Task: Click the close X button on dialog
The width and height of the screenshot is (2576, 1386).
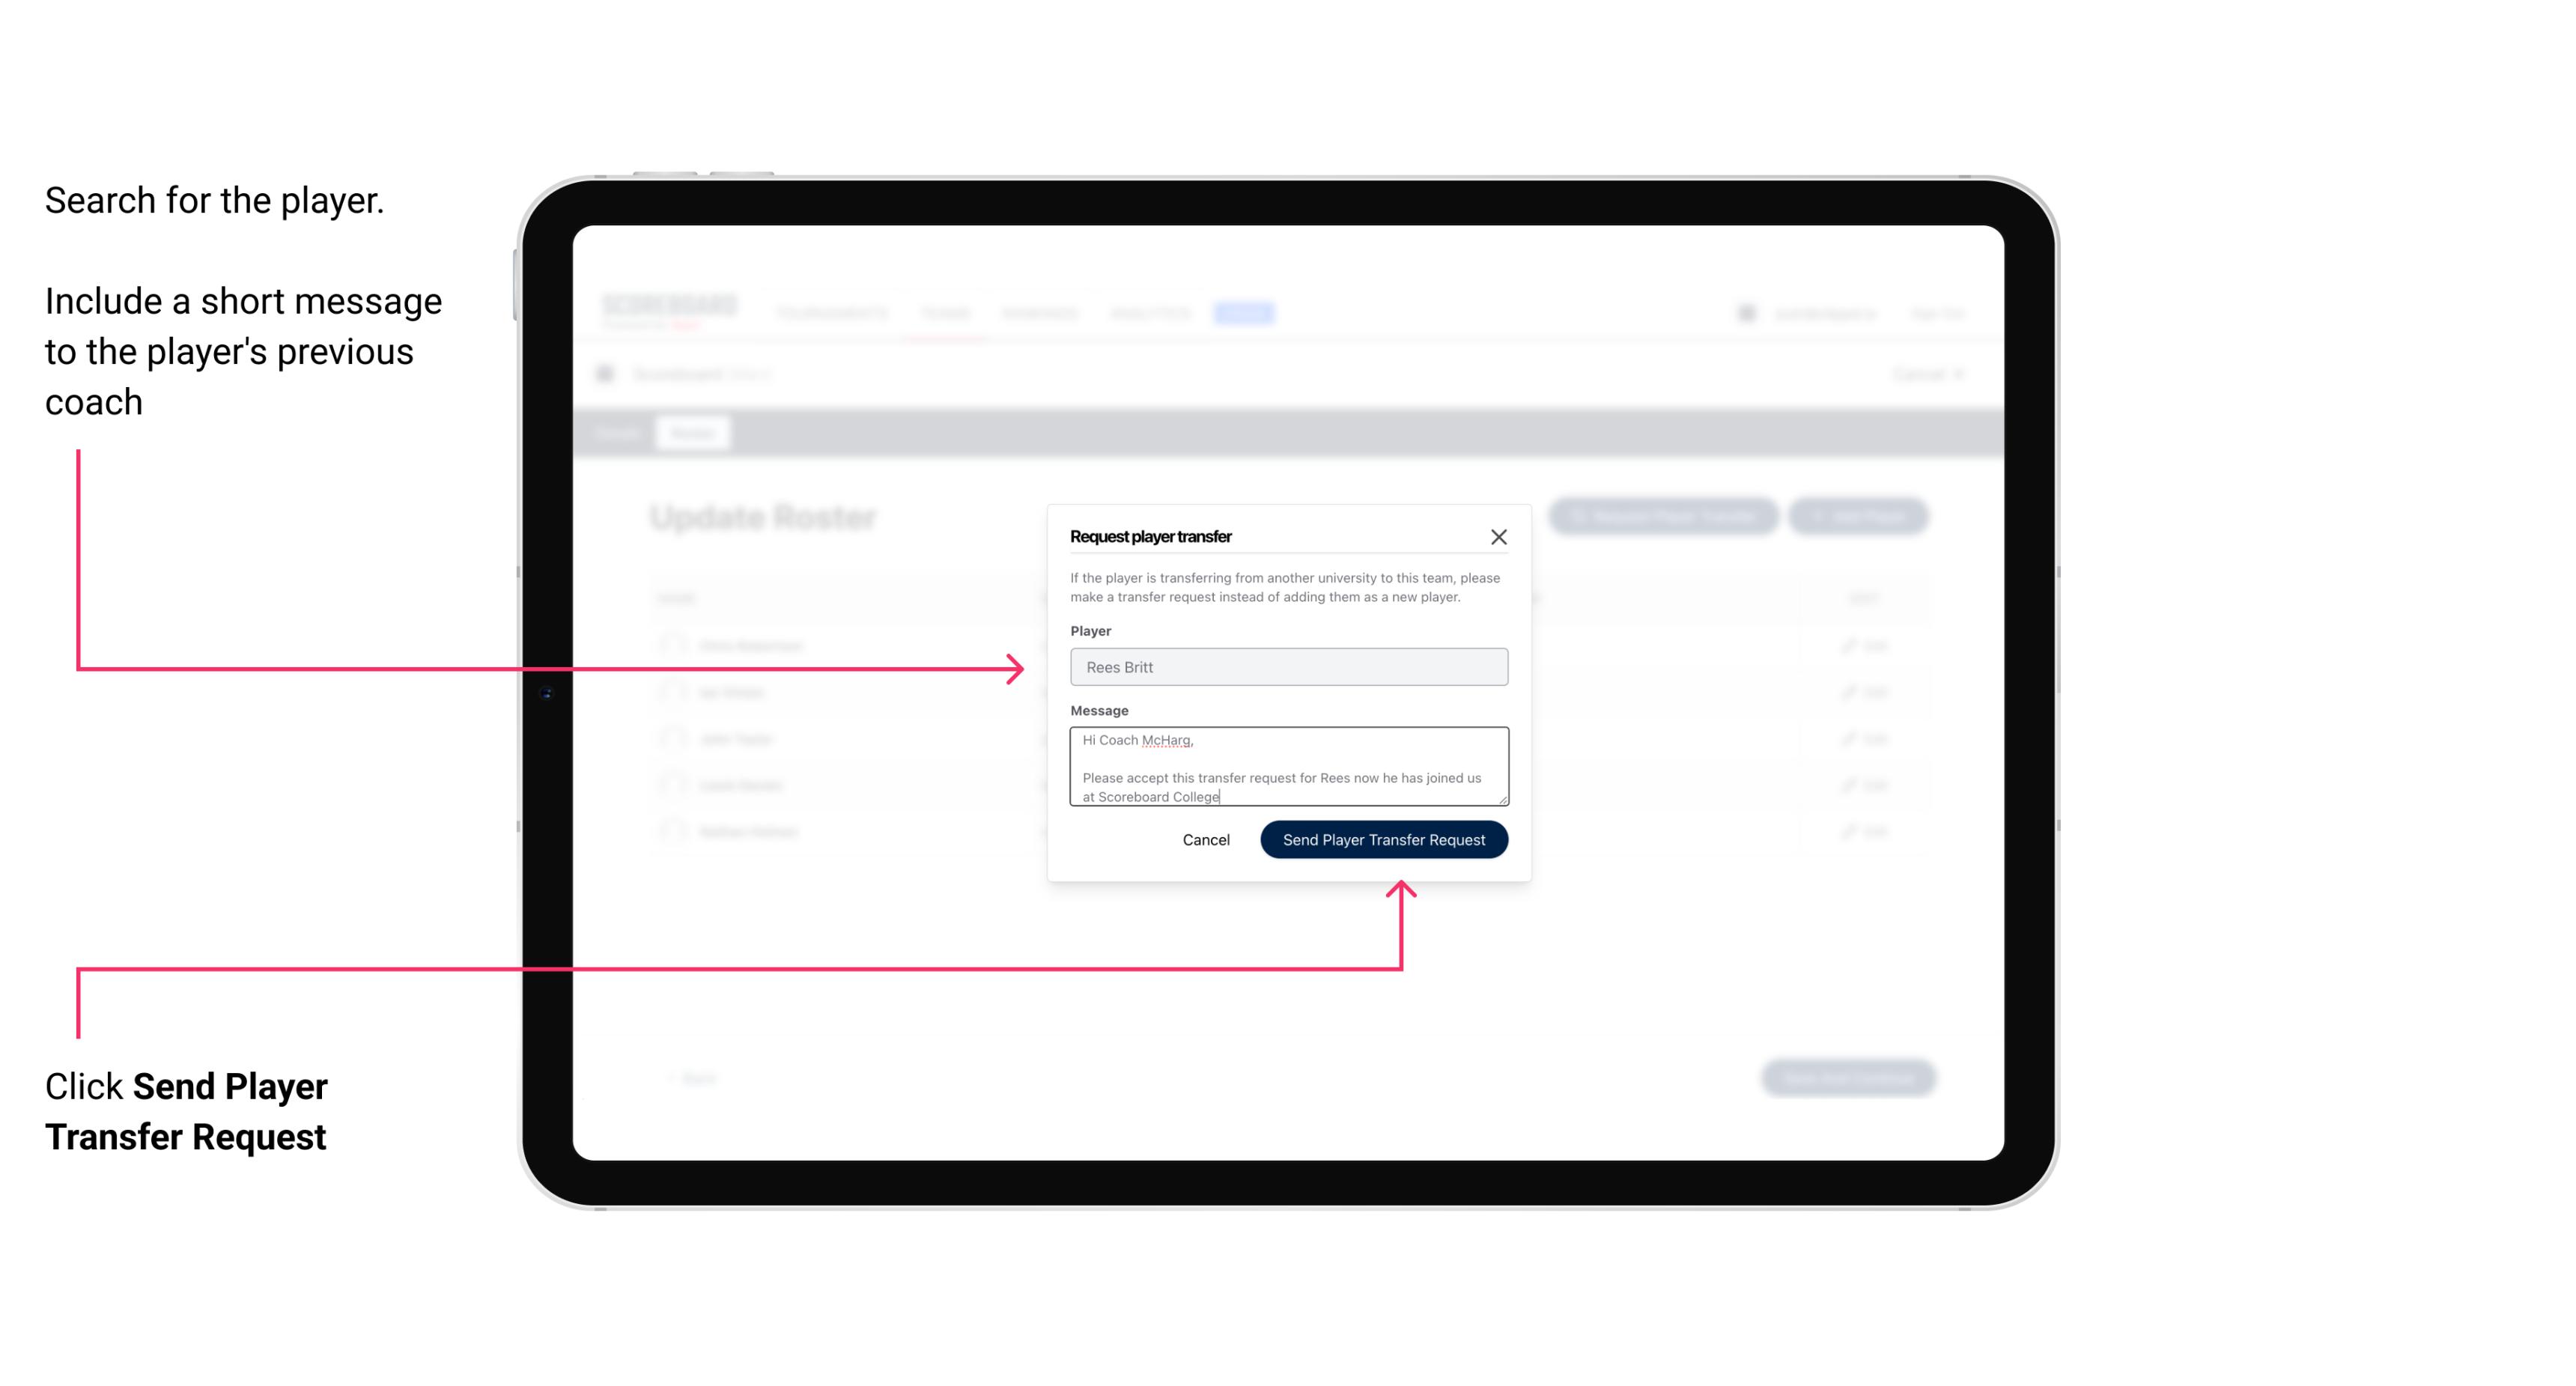Action: 1499,536
